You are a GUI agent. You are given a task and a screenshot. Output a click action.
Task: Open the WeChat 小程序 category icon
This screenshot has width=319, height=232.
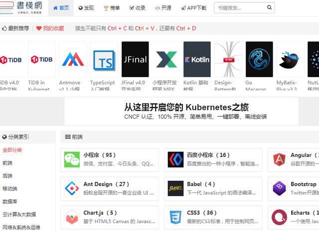pos(72,159)
